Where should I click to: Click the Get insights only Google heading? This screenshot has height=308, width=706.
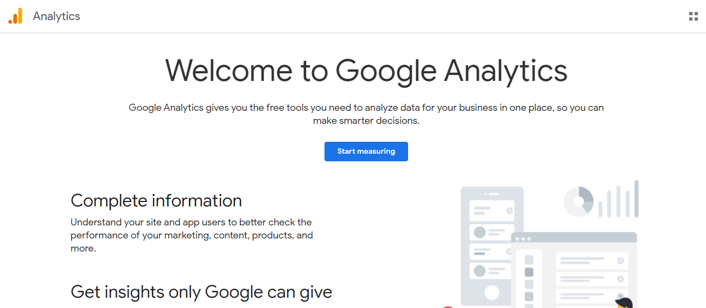click(x=201, y=292)
